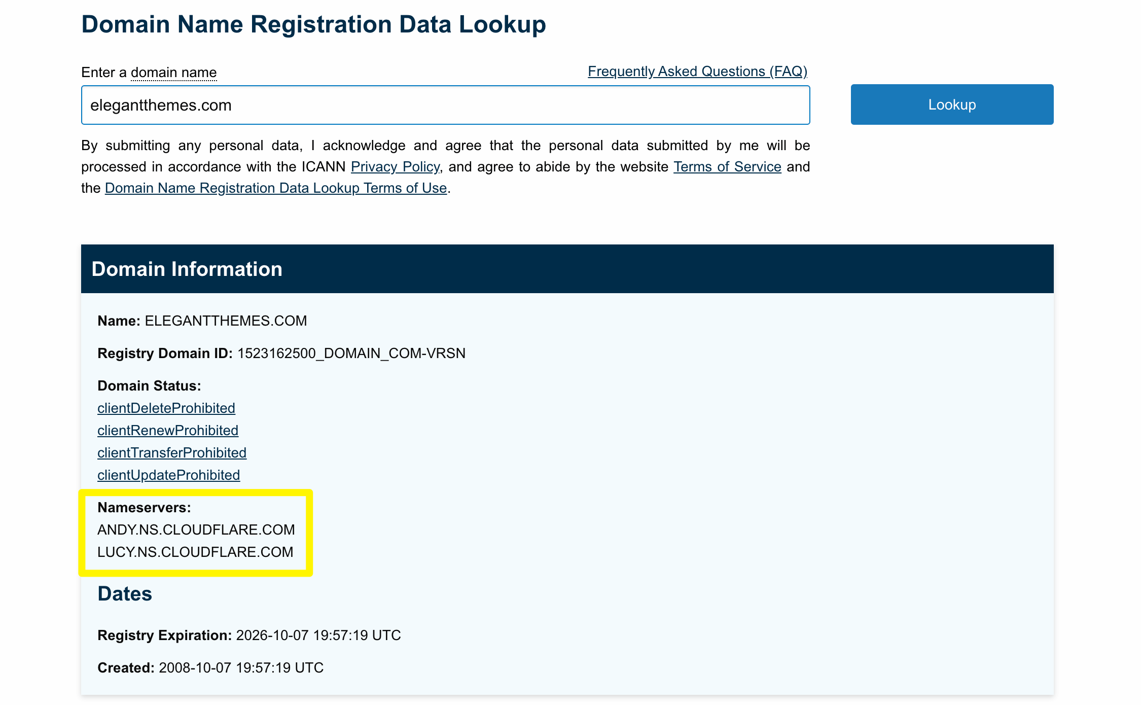Select the clientRenewProhibited status link

click(168, 431)
